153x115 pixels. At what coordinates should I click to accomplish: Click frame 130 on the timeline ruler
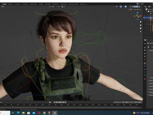62,105
